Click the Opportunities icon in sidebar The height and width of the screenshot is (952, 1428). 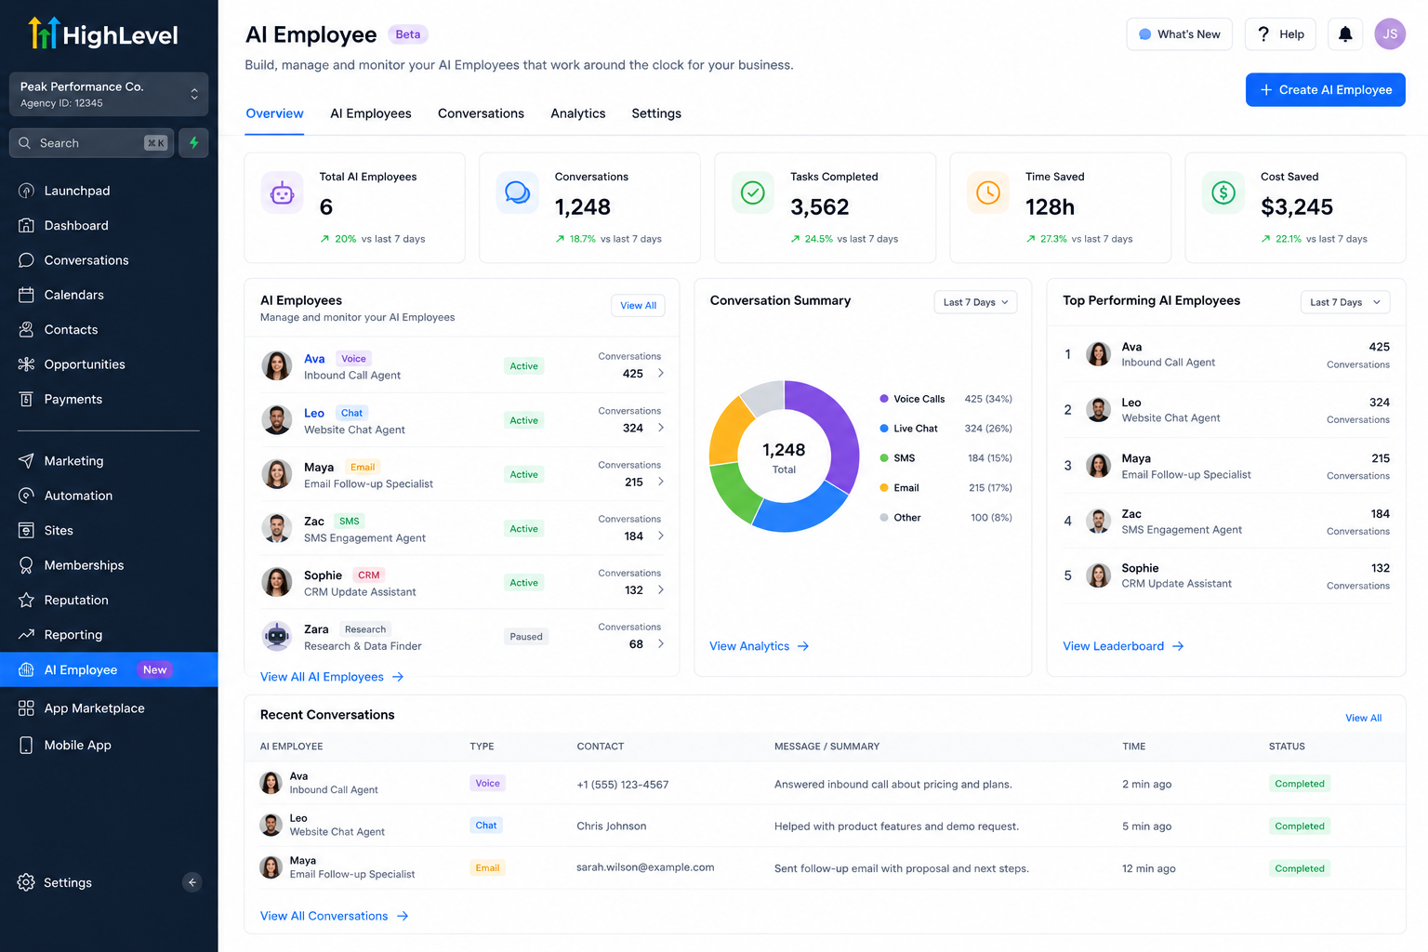[26, 364]
